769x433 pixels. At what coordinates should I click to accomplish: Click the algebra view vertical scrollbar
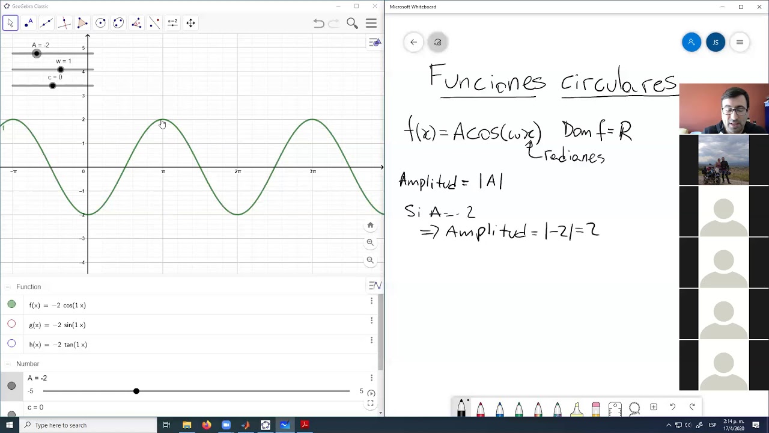tap(380, 333)
